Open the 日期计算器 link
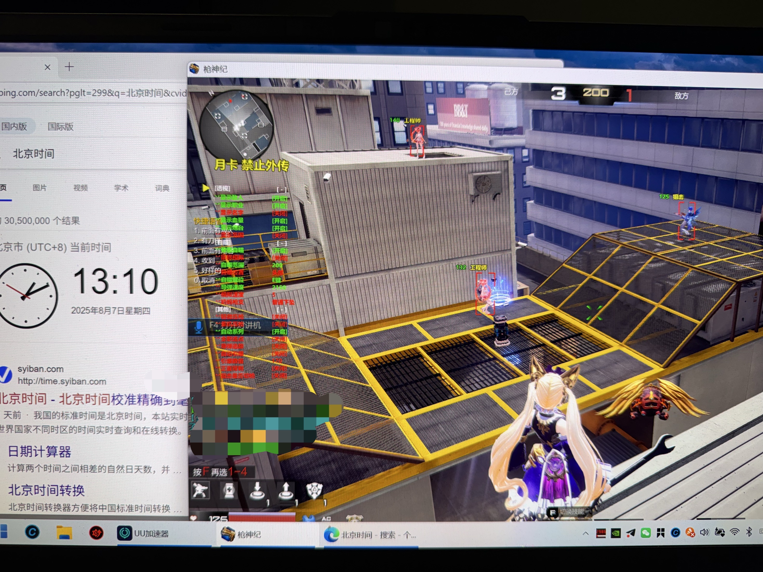This screenshot has width=763, height=572. click(x=39, y=451)
